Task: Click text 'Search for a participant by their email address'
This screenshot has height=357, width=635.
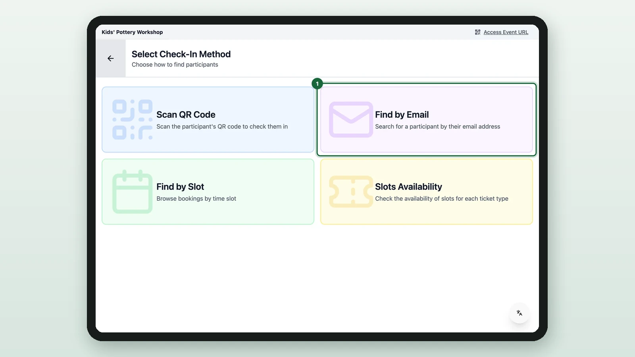Action: click(438, 127)
